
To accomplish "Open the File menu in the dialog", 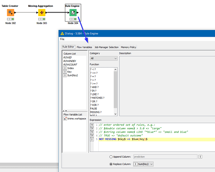I will [x=62, y=39].
